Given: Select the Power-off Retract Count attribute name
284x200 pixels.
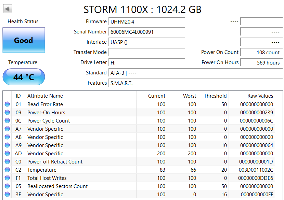Looking at the screenshot, I should (55, 161).
